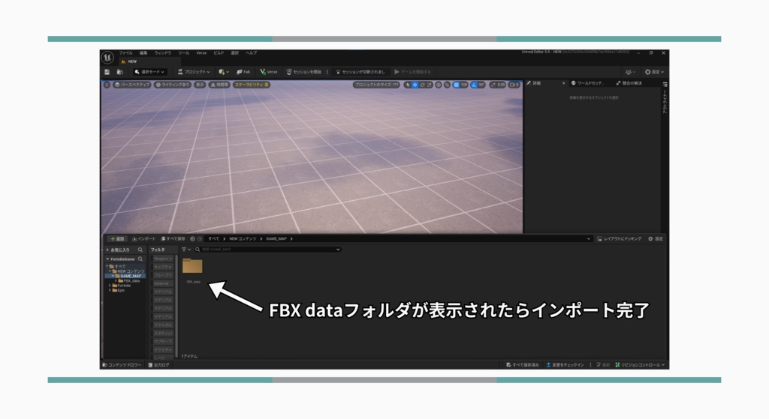The image size is (769, 419).
Task: Switch to the 詳細 details tab
Action: (x=537, y=83)
